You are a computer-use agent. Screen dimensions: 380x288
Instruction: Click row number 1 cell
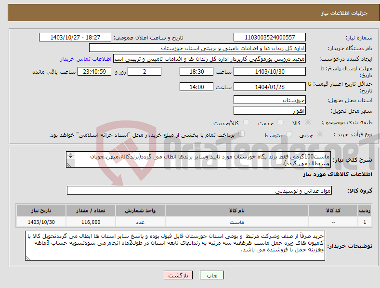[365, 222]
